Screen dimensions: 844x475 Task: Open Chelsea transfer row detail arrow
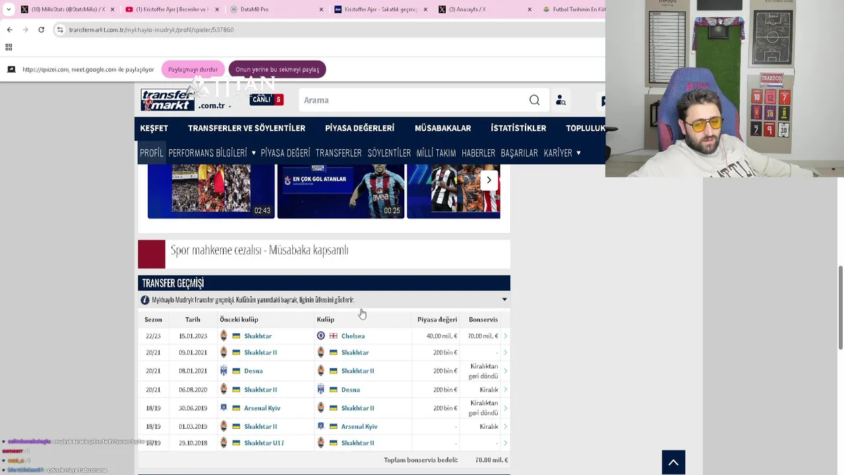tap(505, 336)
